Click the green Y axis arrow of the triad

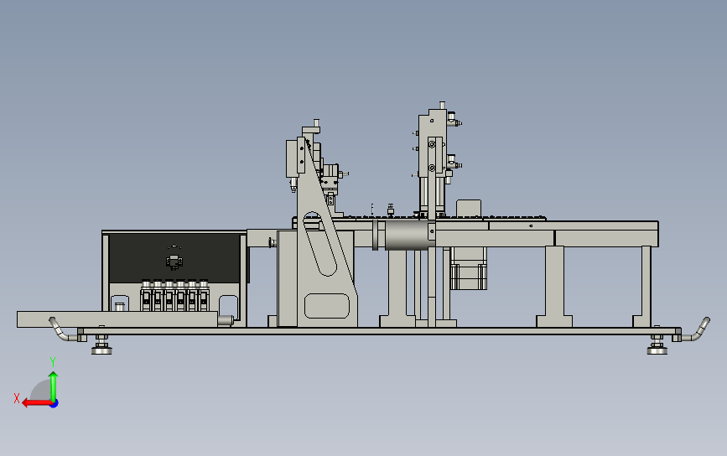[x=54, y=386]
